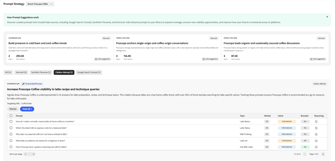Image resolution: width=335 pixels, height=161 pixels.
Task: Toggle the select-all checkbox in Prompt header
Action: (x=11, y=116)
